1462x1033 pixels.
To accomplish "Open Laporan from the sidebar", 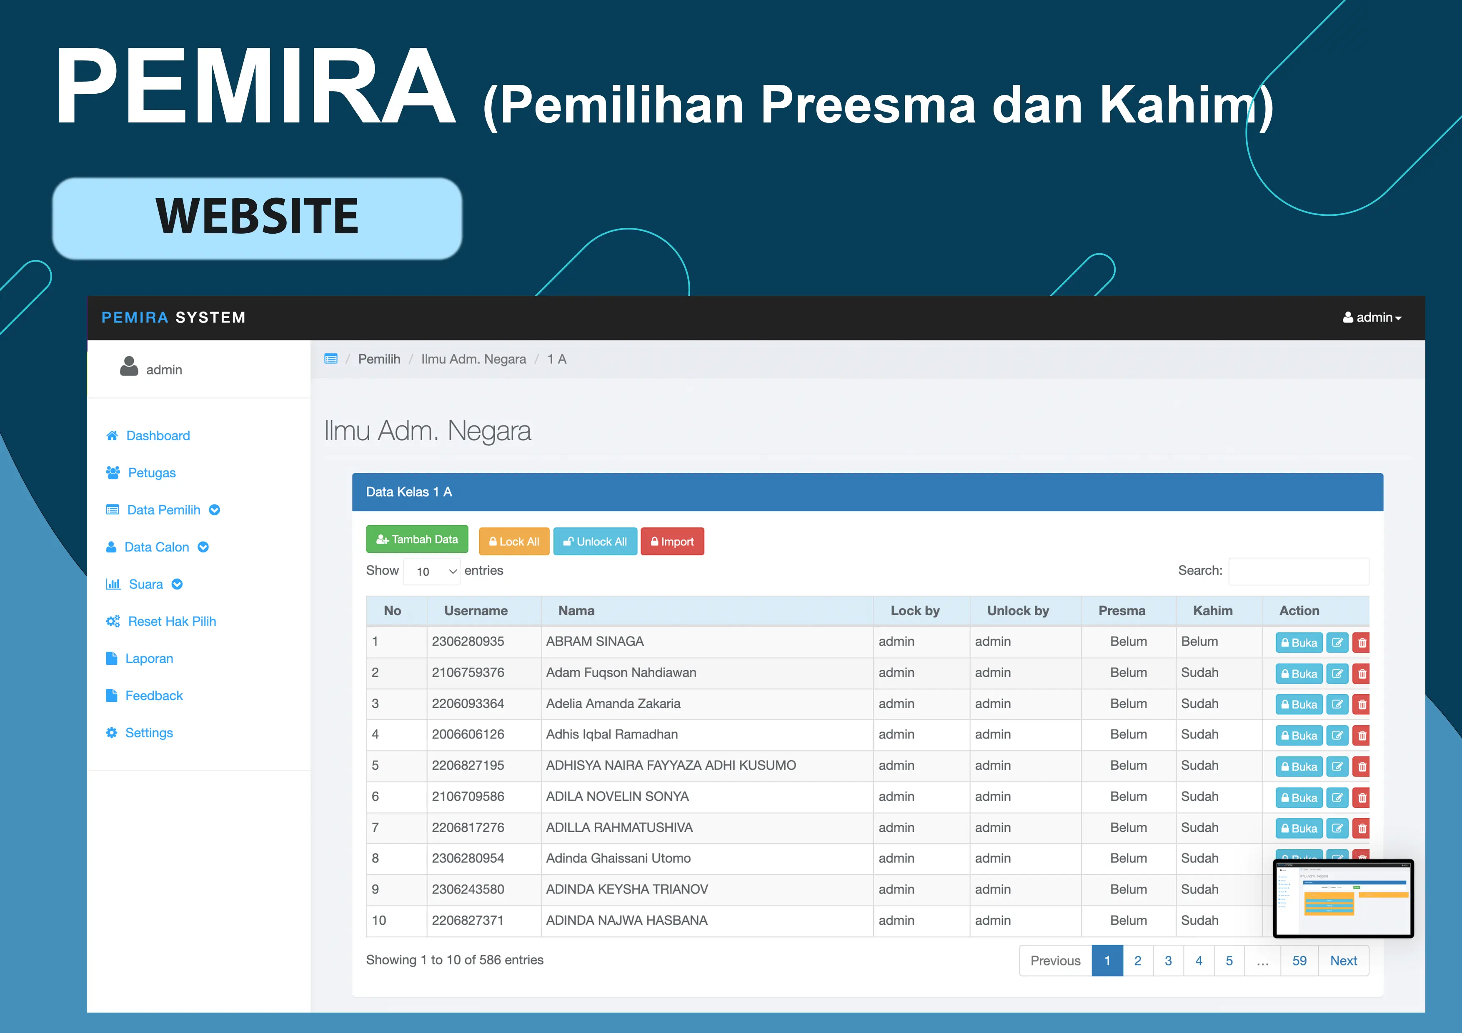I will (x=149, y=658).
